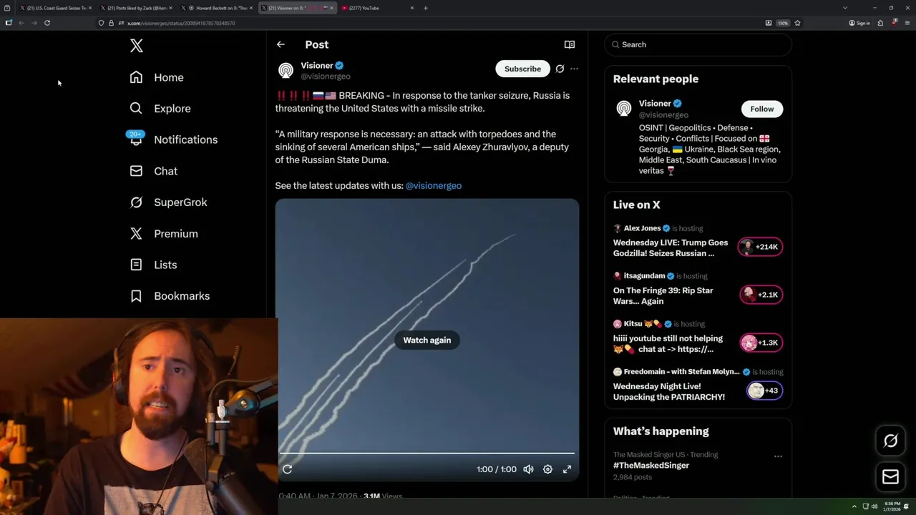This screenshot has height=515, width=916.
Task: Open itsagundam On The Fringe broadcast
Action: pyautogui.click(x=663, y=296)
